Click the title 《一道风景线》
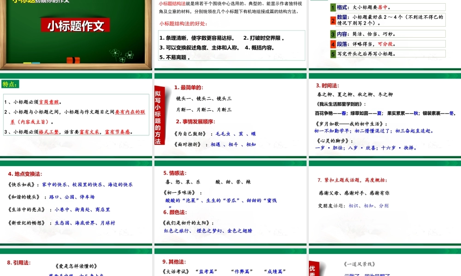The image size is (461, 276). 359,264
